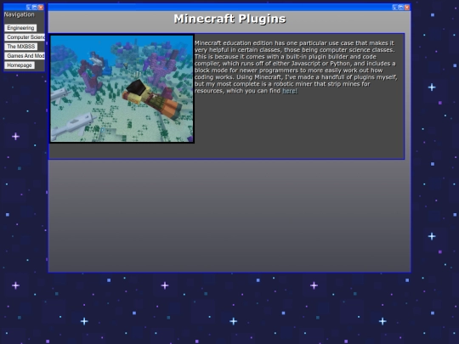Open The MXBSS navigation button

point(20,47)
